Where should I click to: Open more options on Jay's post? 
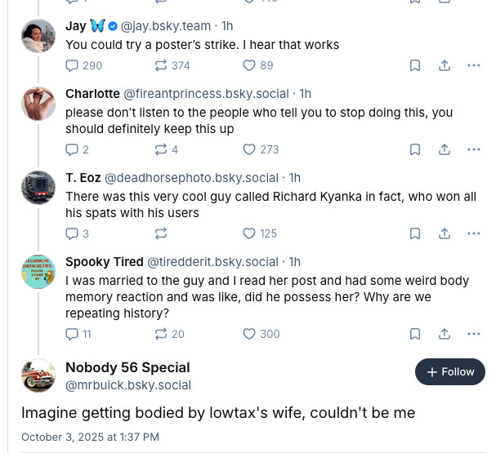point(473,65)
